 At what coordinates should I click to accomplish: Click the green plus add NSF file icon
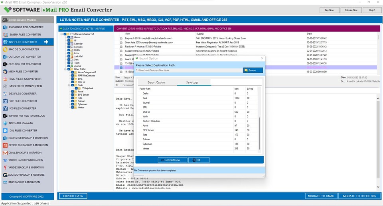pyautogui.click(x=61, y=29)
